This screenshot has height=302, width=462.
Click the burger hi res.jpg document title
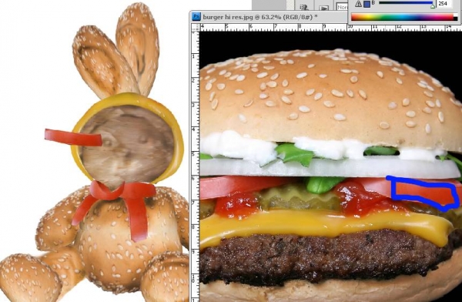(260, 17)
